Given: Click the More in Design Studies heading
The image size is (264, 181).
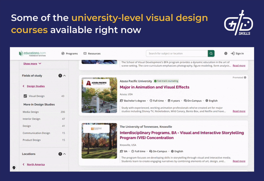Looking at the screenshot, I should pos(39,104).
